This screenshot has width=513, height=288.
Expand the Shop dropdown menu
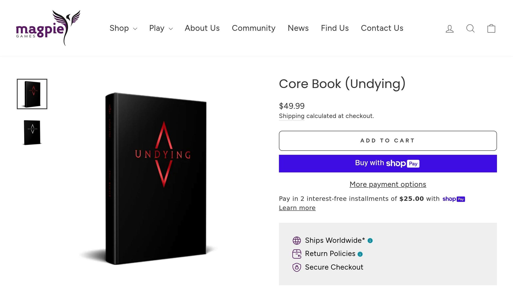click(x=123, y=28)
